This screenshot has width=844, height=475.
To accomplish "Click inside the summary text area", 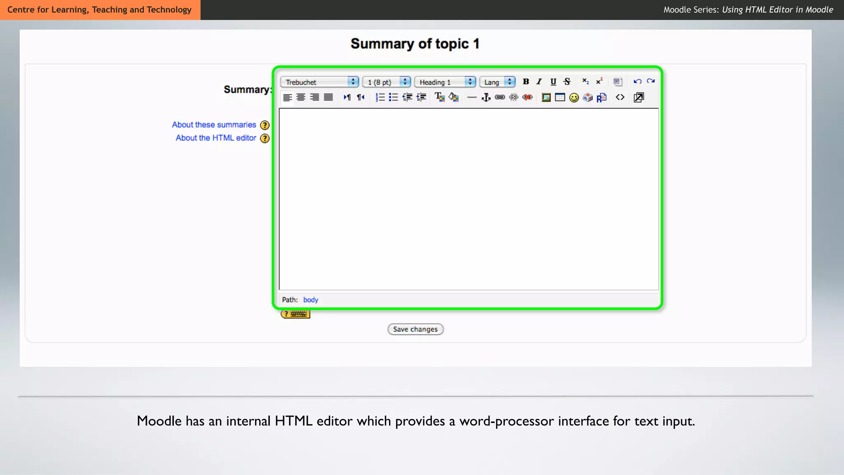I will [x=469, y=199].
